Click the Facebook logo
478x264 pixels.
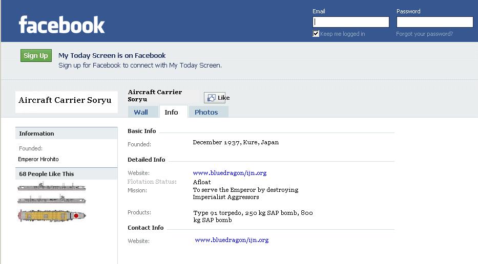[61, 25]
